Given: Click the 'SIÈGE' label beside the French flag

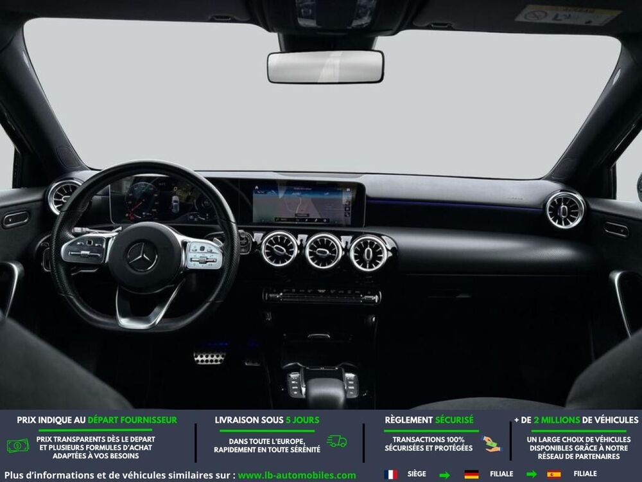Looking at the screenshot, I should pos(417,474).
